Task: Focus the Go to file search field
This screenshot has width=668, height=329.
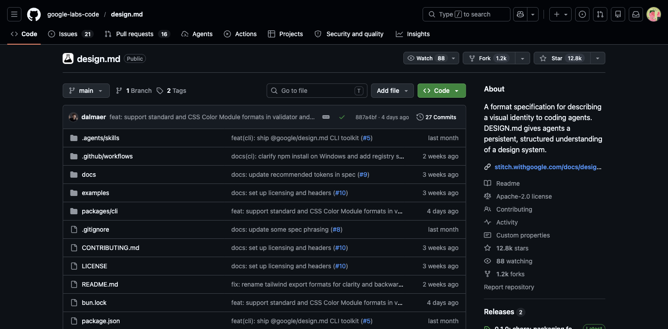Action: pos(317,91)
